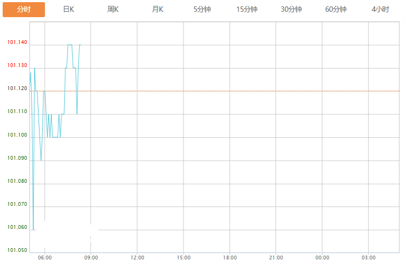This screenshot has width=405, height=261.
Task: Switch to the 月K tab
Action: [x=157, y=10]
